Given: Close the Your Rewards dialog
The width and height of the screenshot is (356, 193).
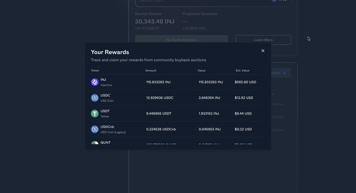Looking at the screenshot, I should click(263, 51).
